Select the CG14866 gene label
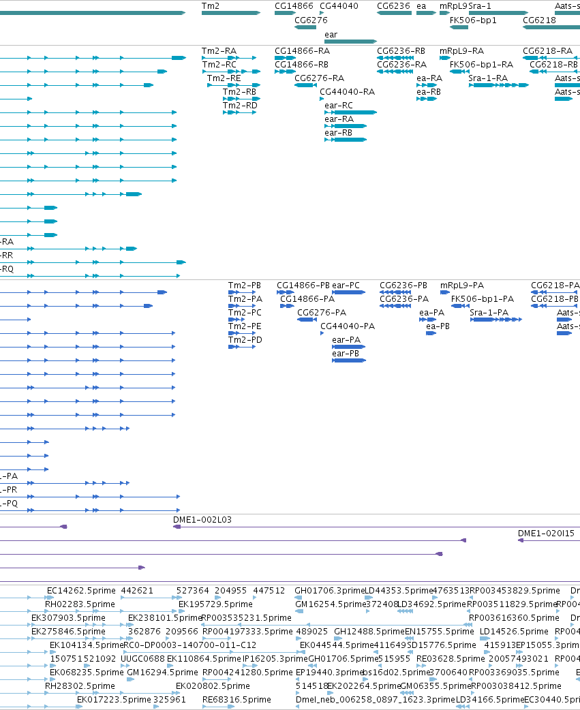The height and width of the screenshot is (710, 580). click(x=294, y=6)
